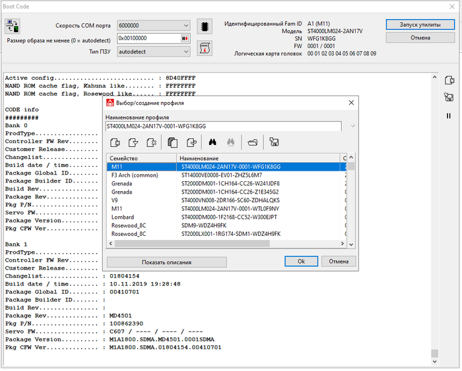Click the first new profile icon in dialog
Image resolution: width=462 pixels, height=371 pixels.
[115, 142]
